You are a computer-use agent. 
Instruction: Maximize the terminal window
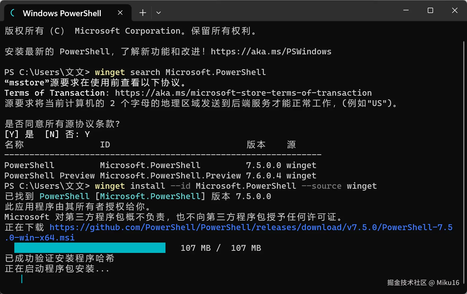click(430, 10)
